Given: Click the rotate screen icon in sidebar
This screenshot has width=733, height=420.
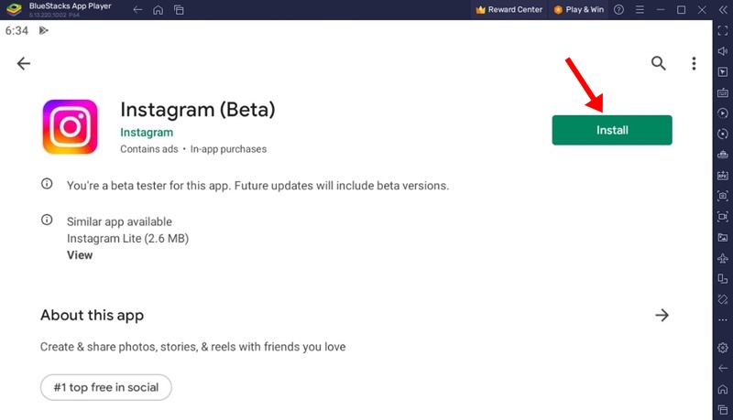Looking at the screenshot, I should pos(723,278).
